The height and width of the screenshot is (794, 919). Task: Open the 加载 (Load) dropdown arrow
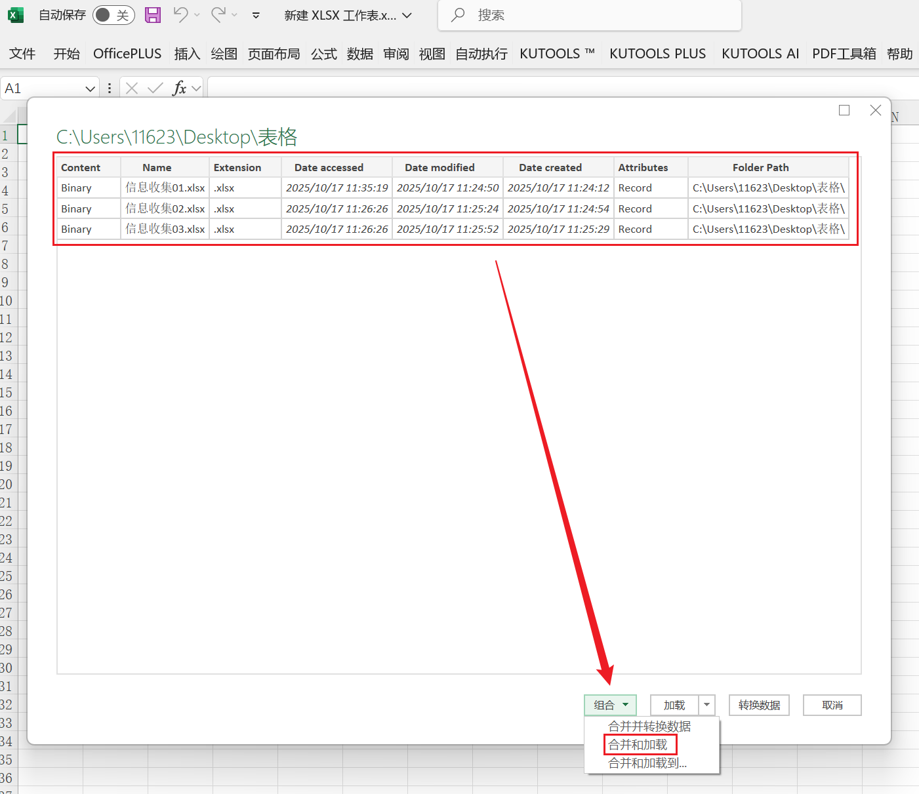coord(706,705)
